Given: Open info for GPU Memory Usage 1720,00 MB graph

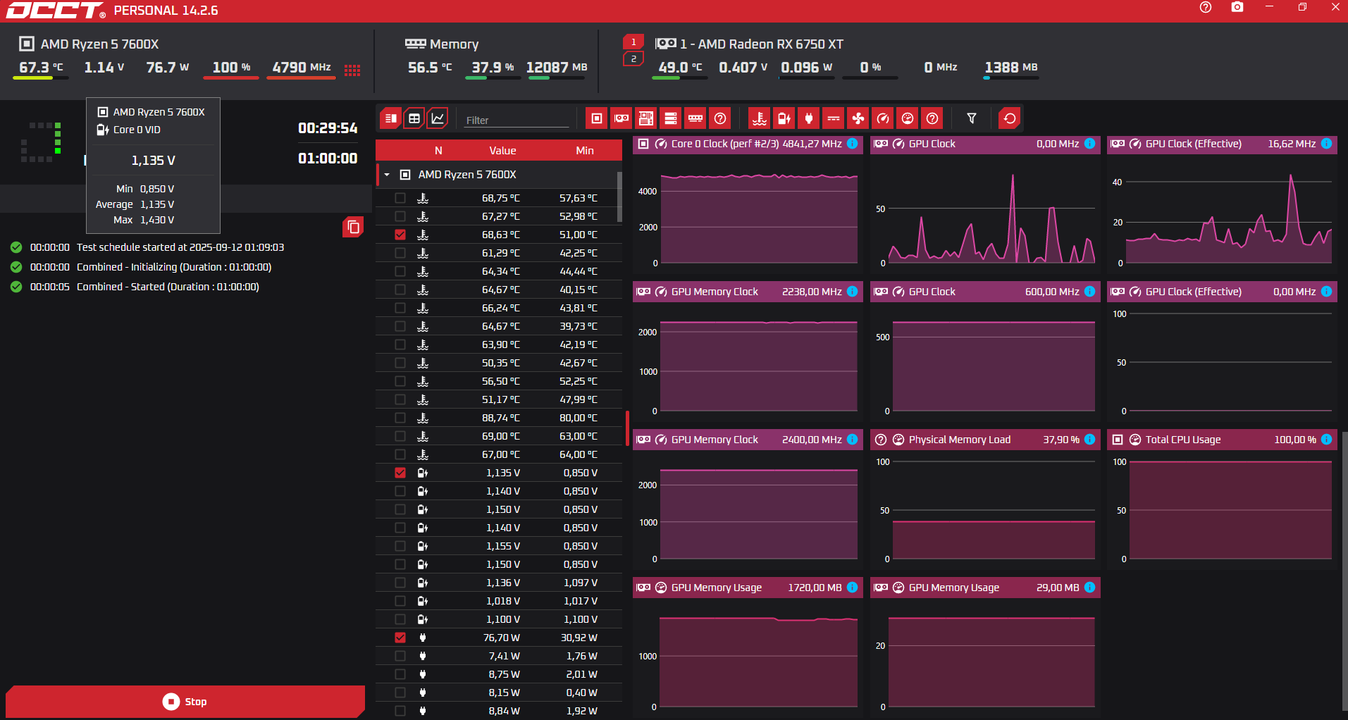Looking at the screenshot, I should click(853, 588).
